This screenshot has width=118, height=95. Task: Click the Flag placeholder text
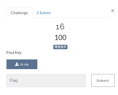pos(14,81)
